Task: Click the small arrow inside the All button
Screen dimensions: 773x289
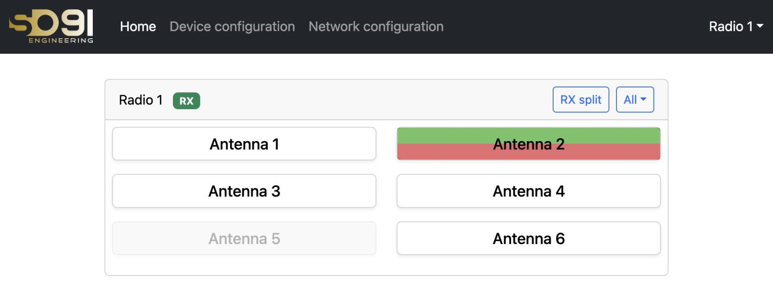Action: point(643,99)
